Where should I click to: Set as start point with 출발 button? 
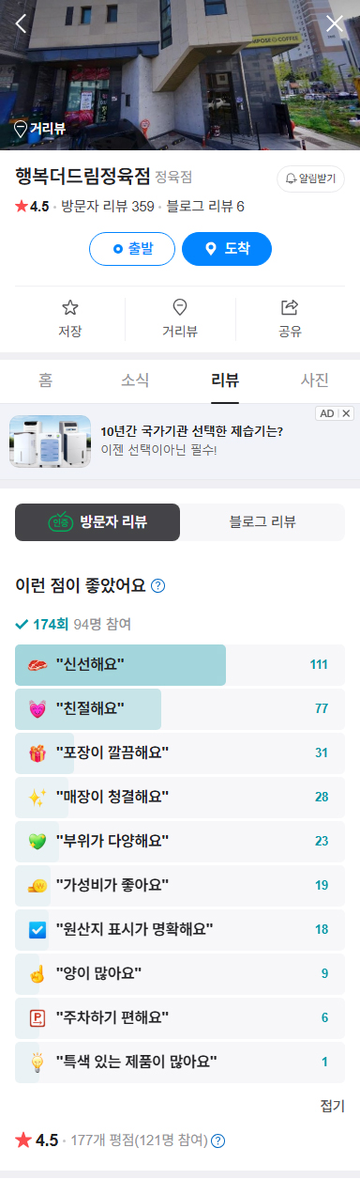[x=132, y=249]
